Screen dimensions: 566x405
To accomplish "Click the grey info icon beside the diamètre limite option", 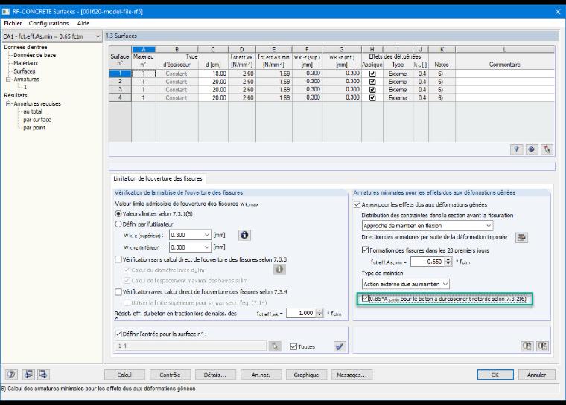I will coord(279,269).
